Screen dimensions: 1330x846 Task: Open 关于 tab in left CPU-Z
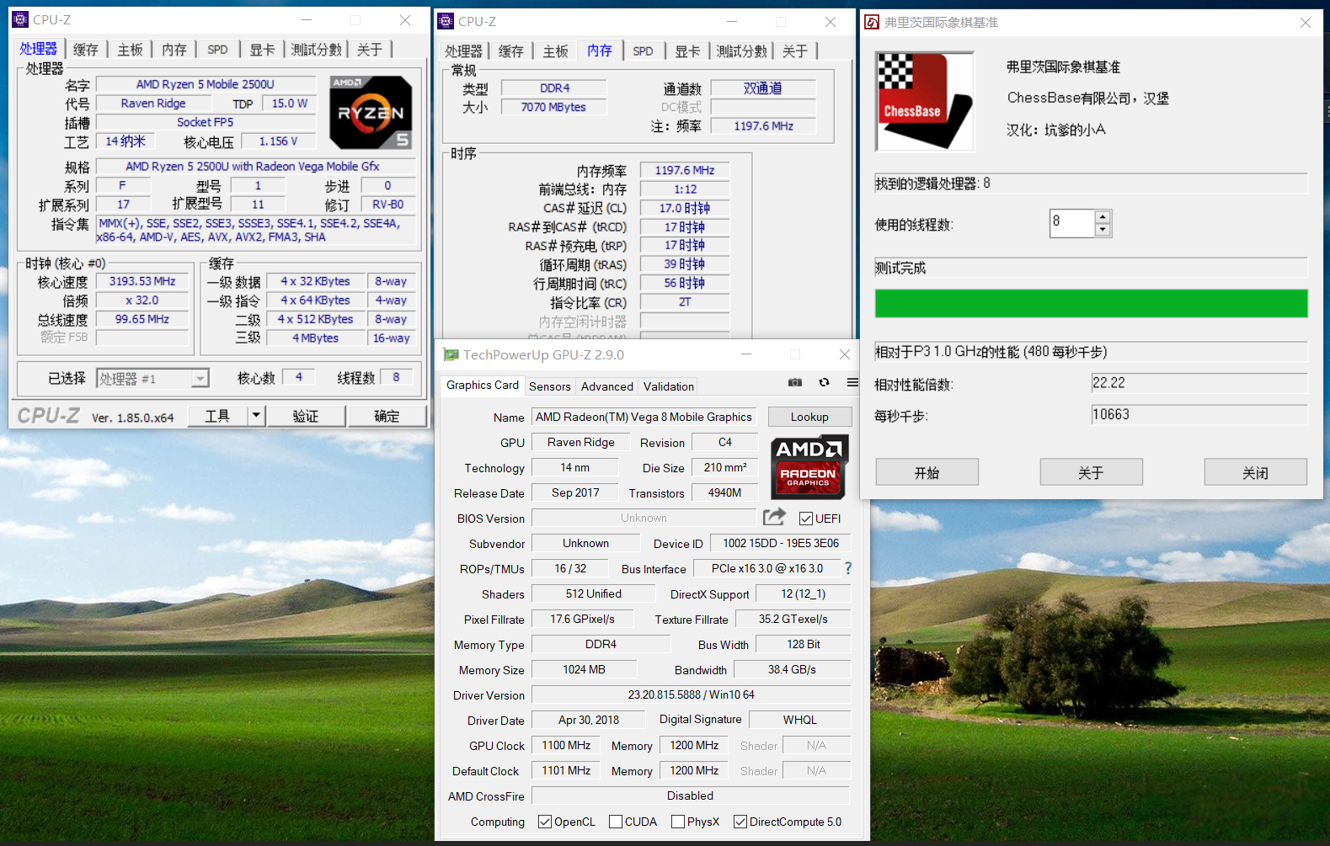(370, 50)
